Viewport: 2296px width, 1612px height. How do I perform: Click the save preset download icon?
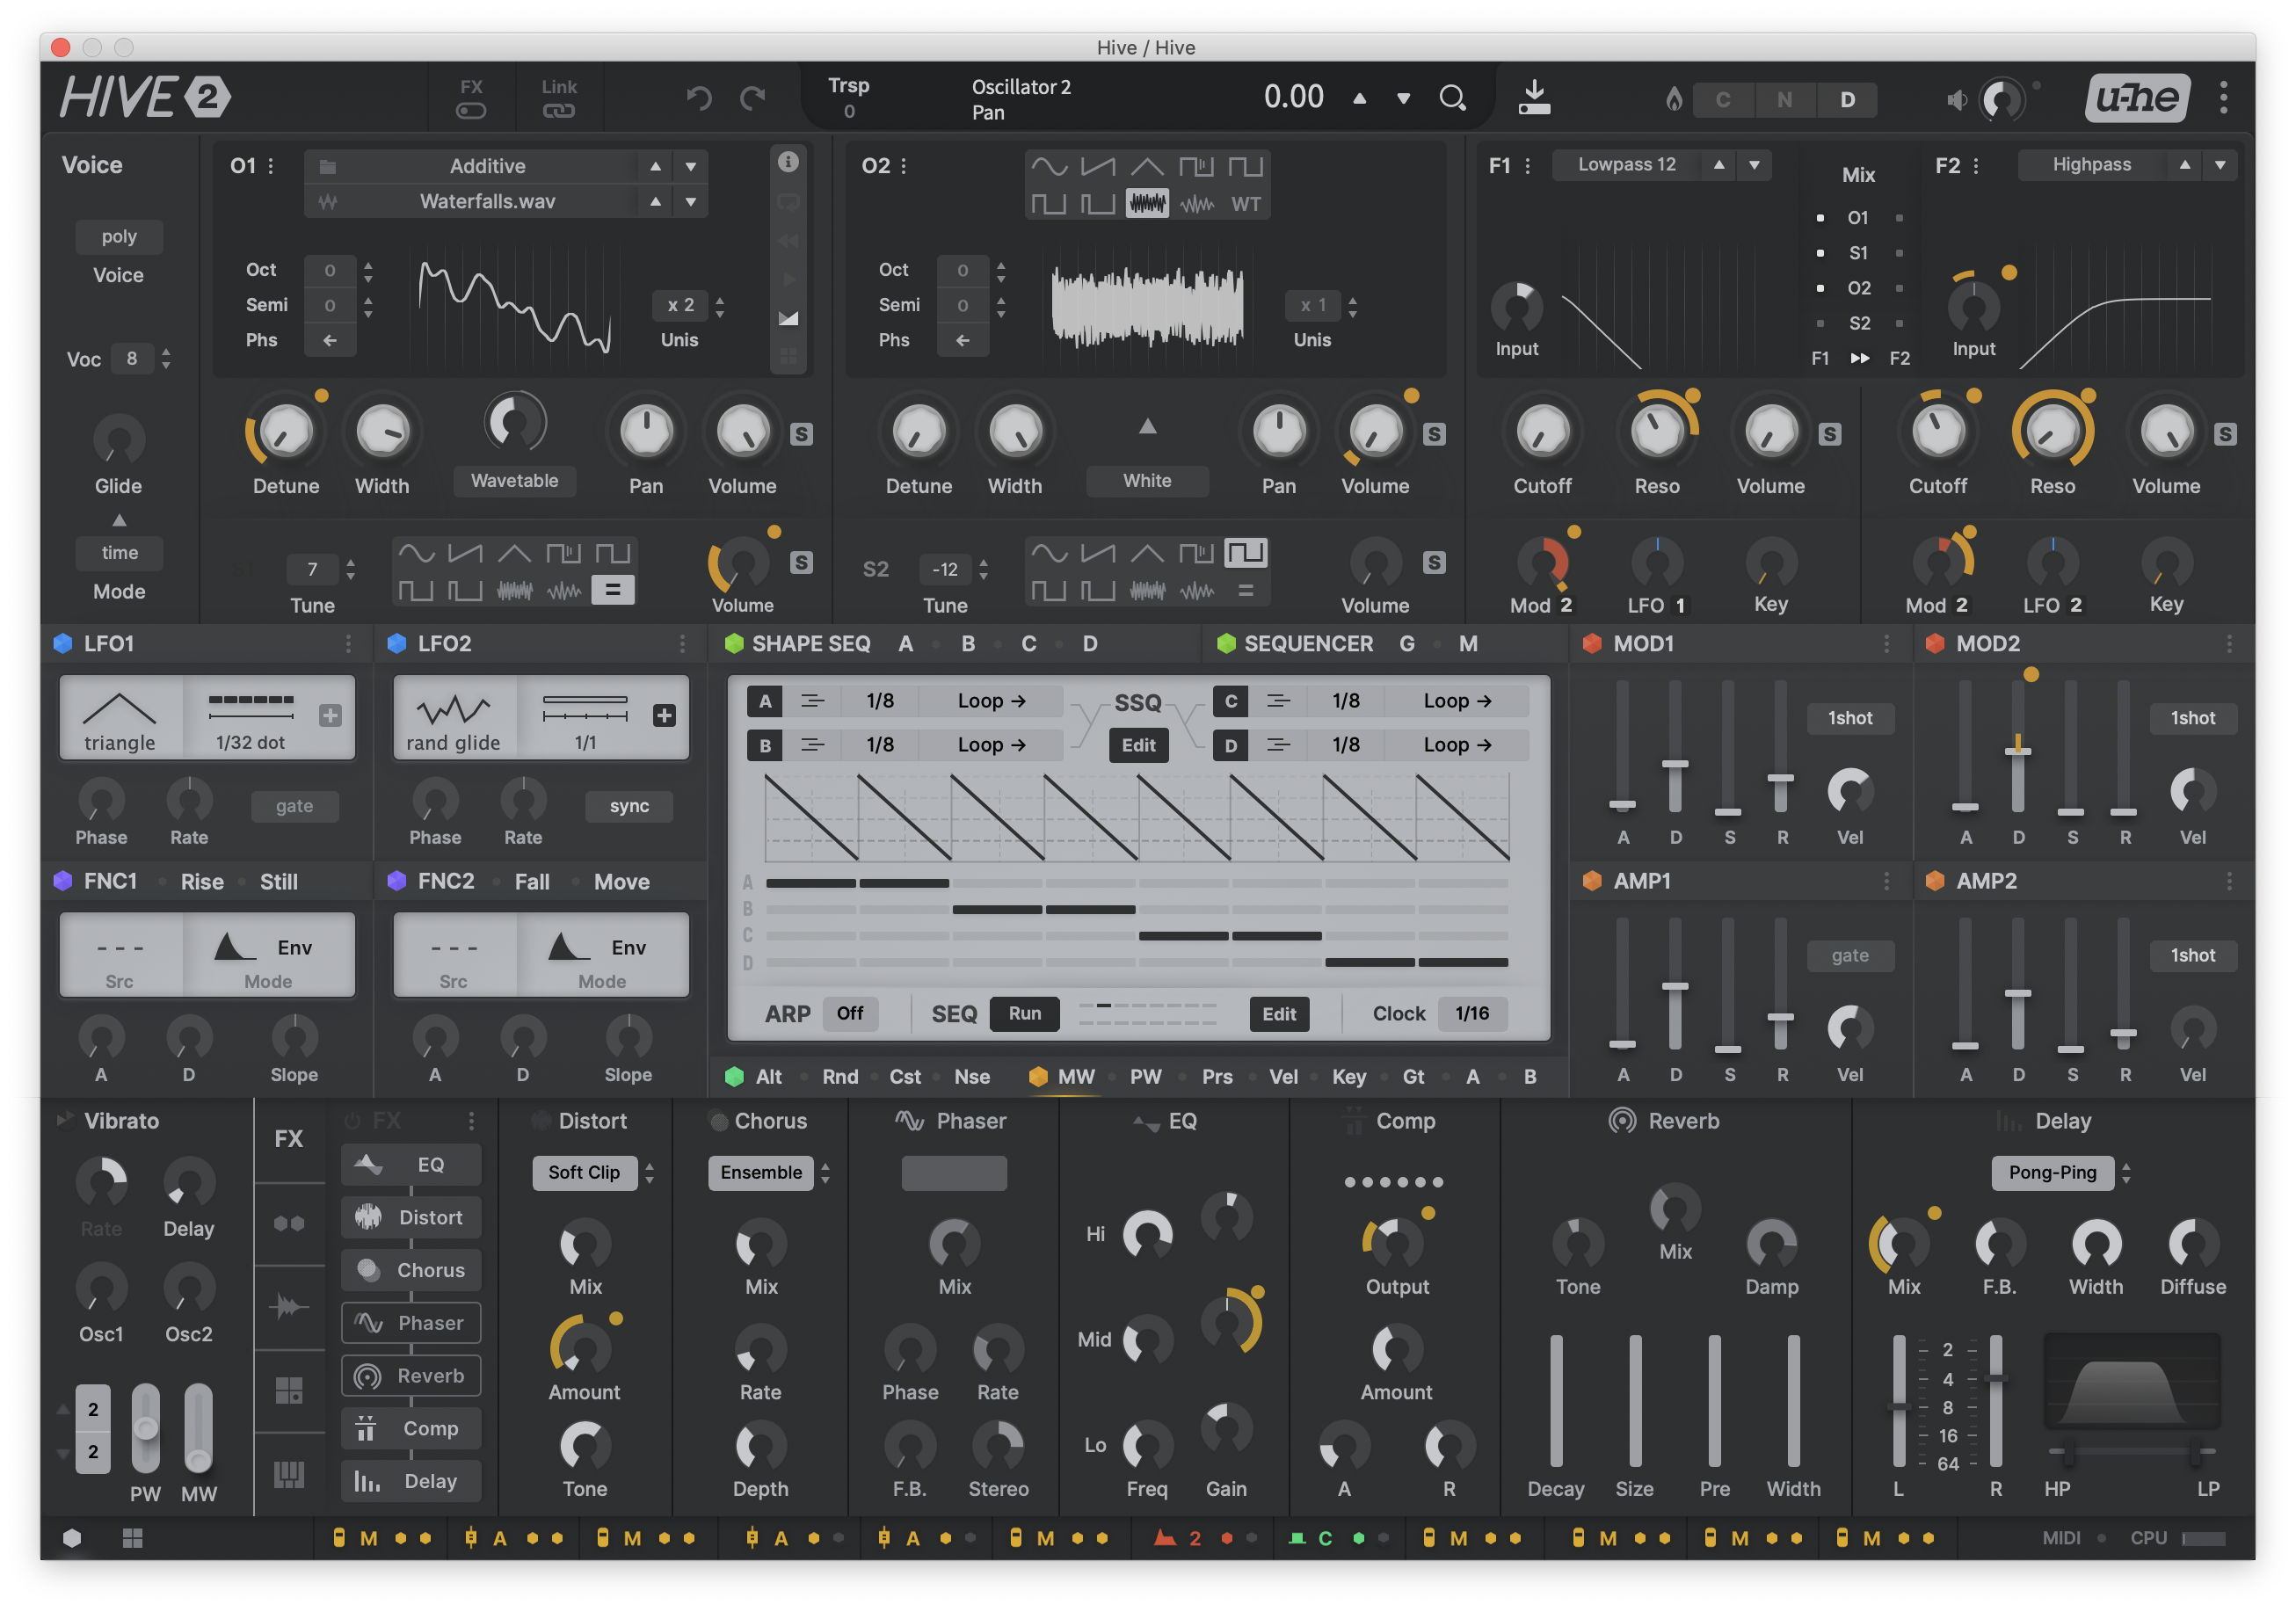point(1534,97)
